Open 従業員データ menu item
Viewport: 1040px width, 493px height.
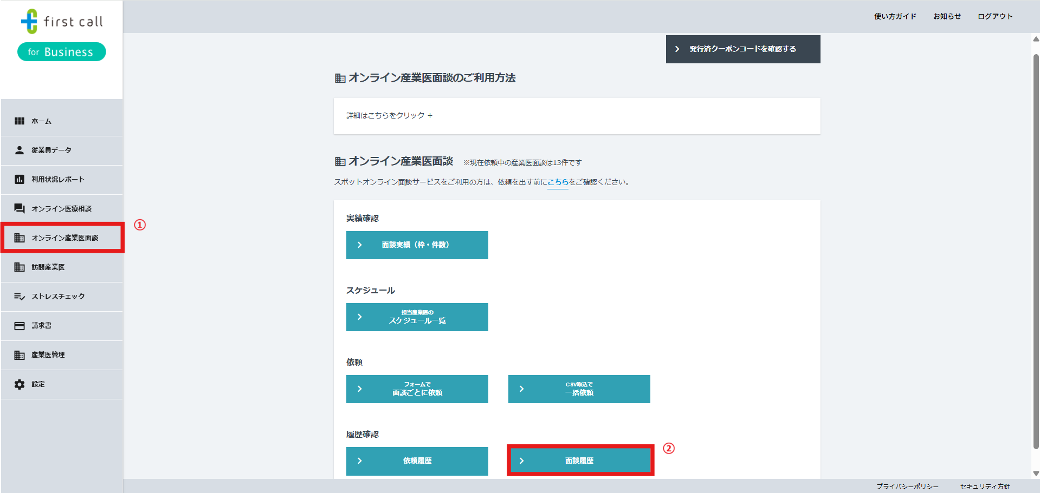tap(62, 150)
